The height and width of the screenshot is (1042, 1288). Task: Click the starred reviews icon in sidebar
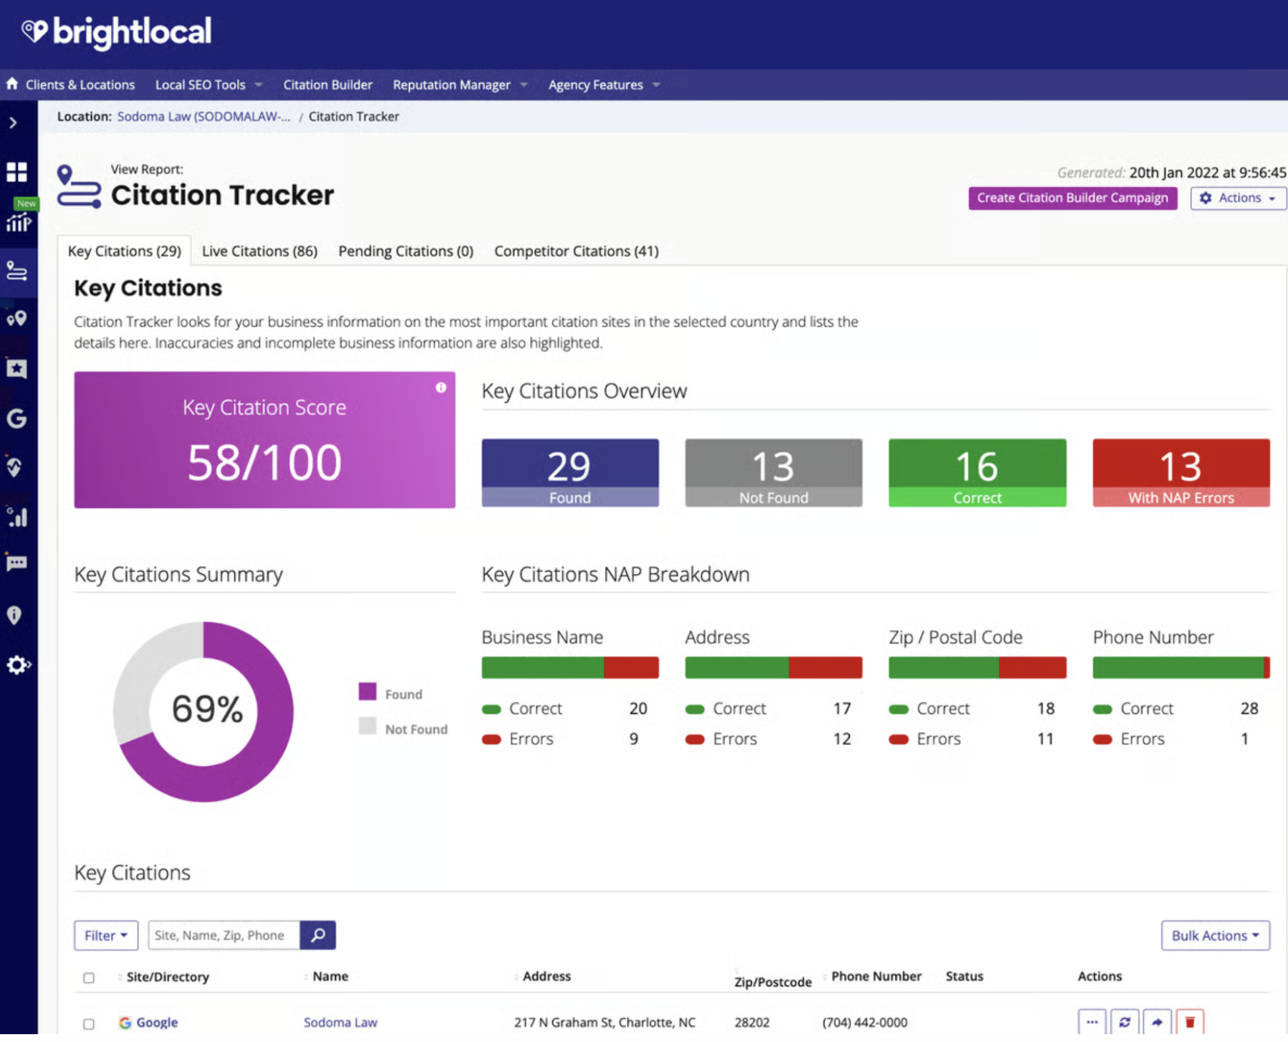pos(16,368)
